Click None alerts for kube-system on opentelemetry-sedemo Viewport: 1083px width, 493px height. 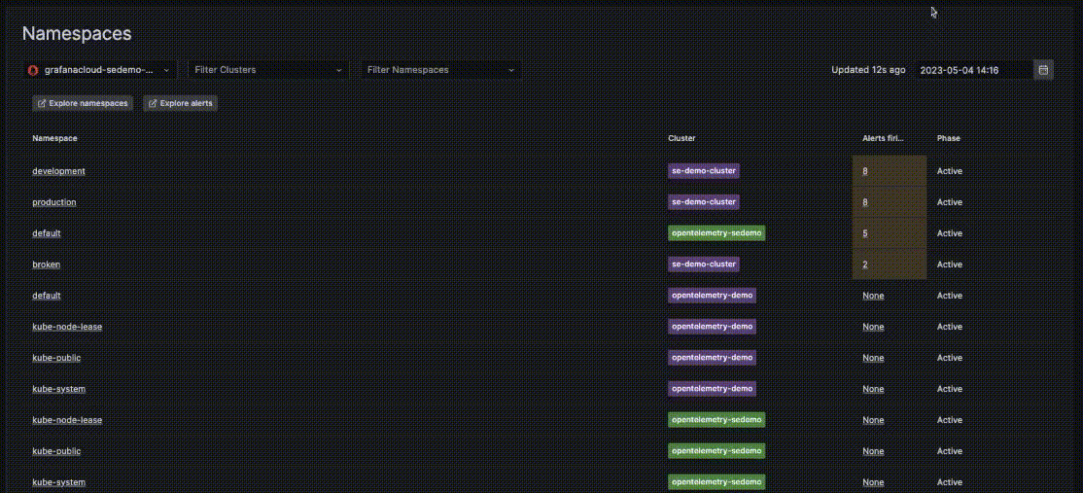(x=873, y=482)
